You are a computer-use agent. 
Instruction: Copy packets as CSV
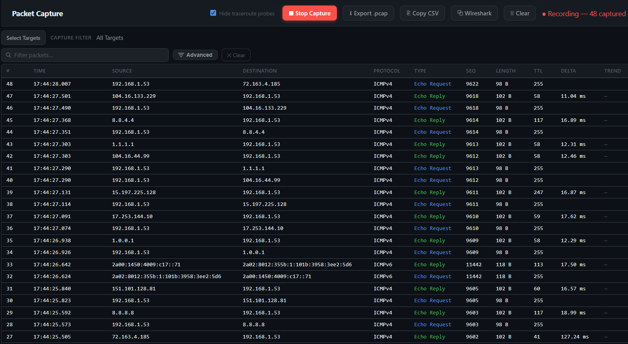422,13
